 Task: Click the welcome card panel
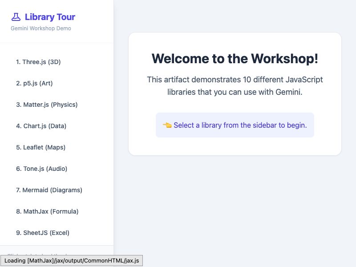[x=235, y=147]
